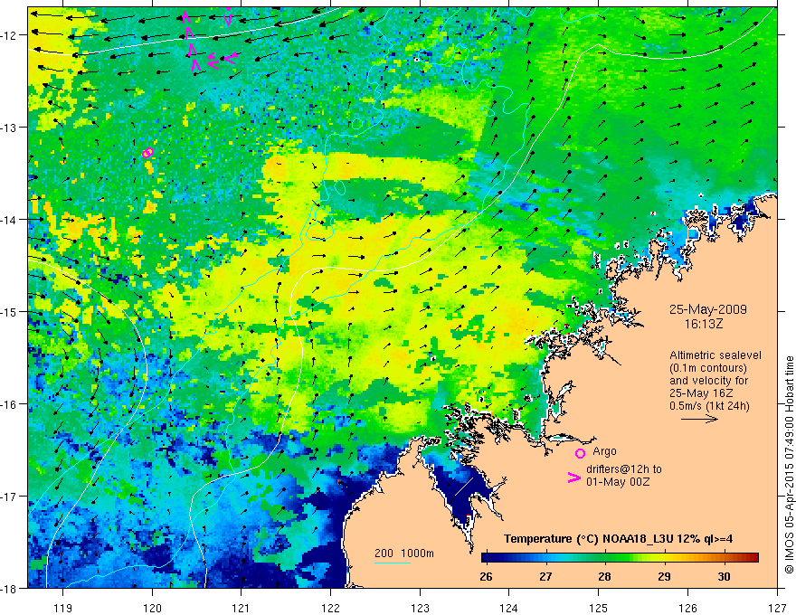Click the 121 longitude axis label
This screenshot has height=615, width=796.
[241, 608]
